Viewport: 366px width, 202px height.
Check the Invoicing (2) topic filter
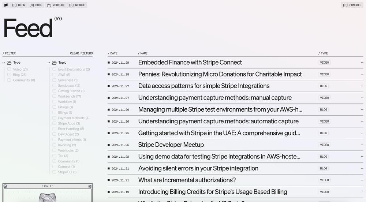(x=54, y=145)
